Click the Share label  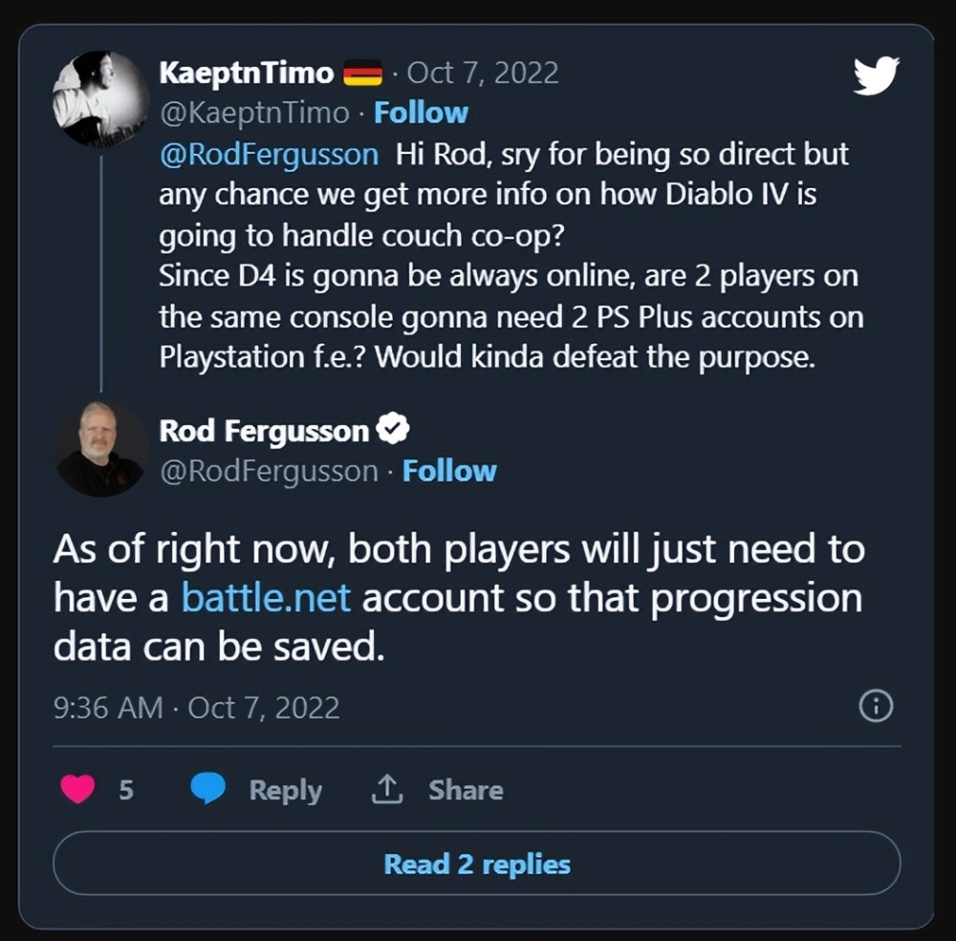coord(466,790)
